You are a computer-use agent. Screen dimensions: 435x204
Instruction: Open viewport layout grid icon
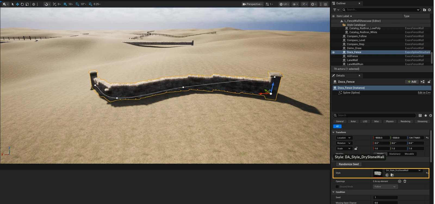325,4
